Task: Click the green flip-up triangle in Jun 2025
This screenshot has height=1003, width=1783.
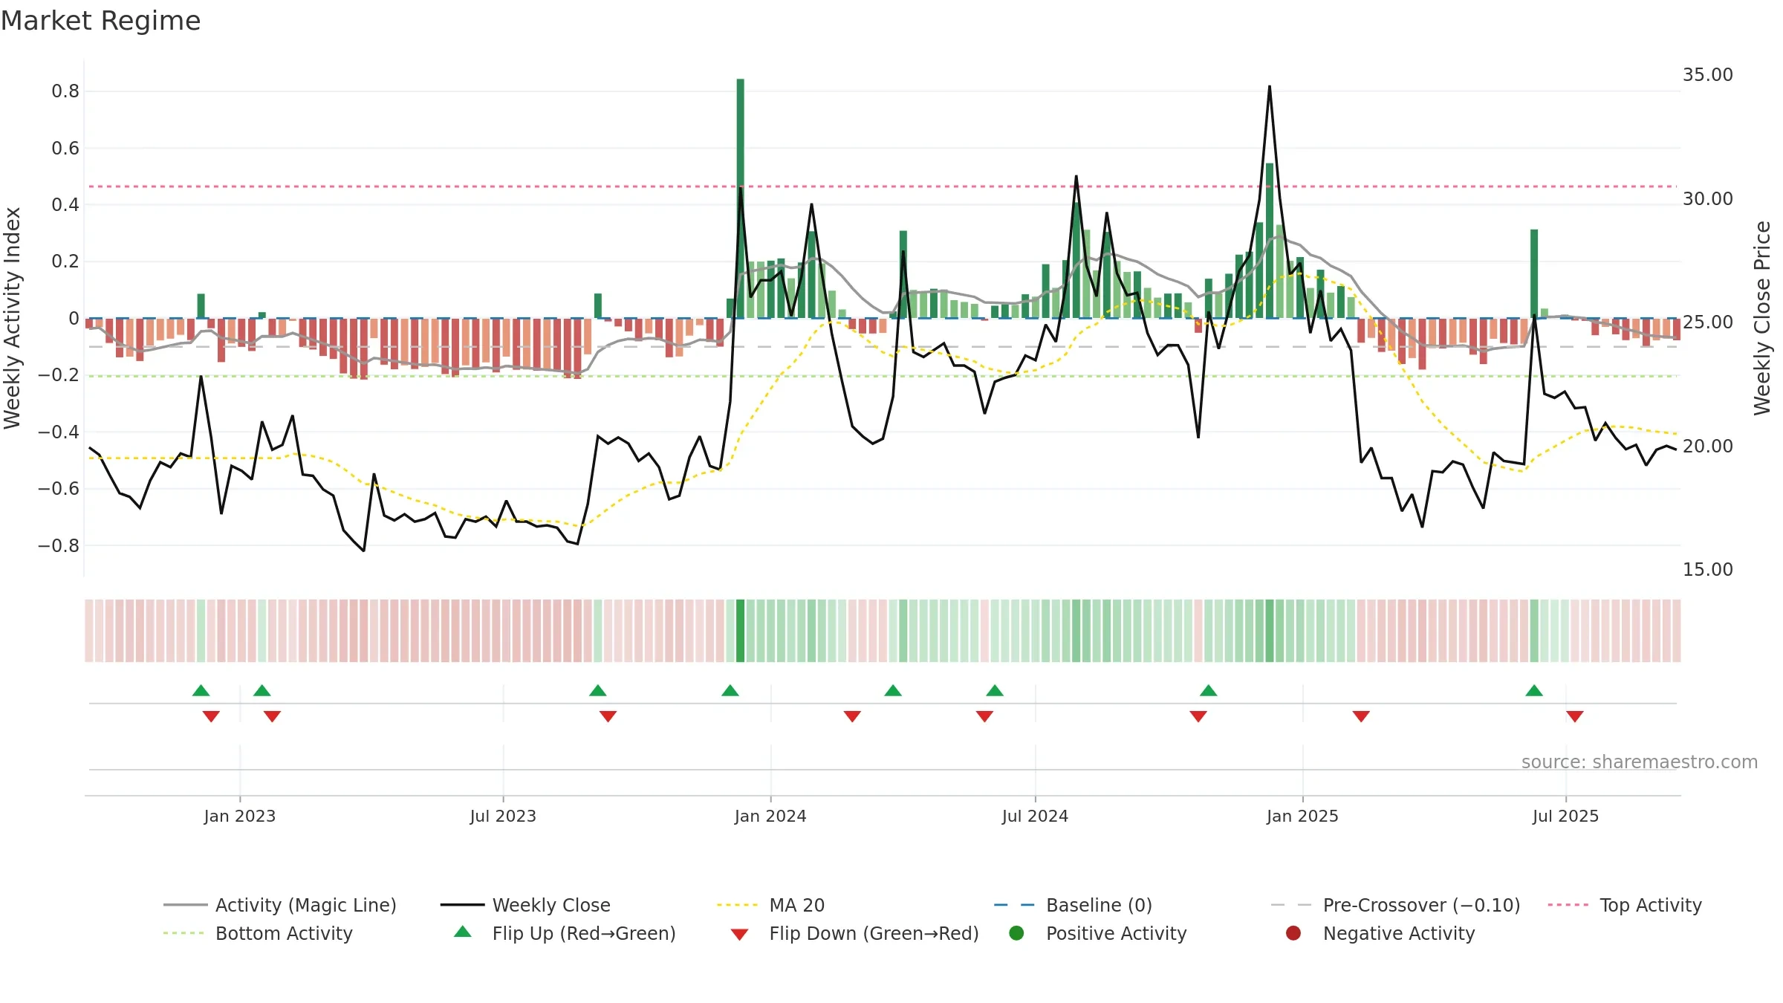Action: tap(1534, 690)
